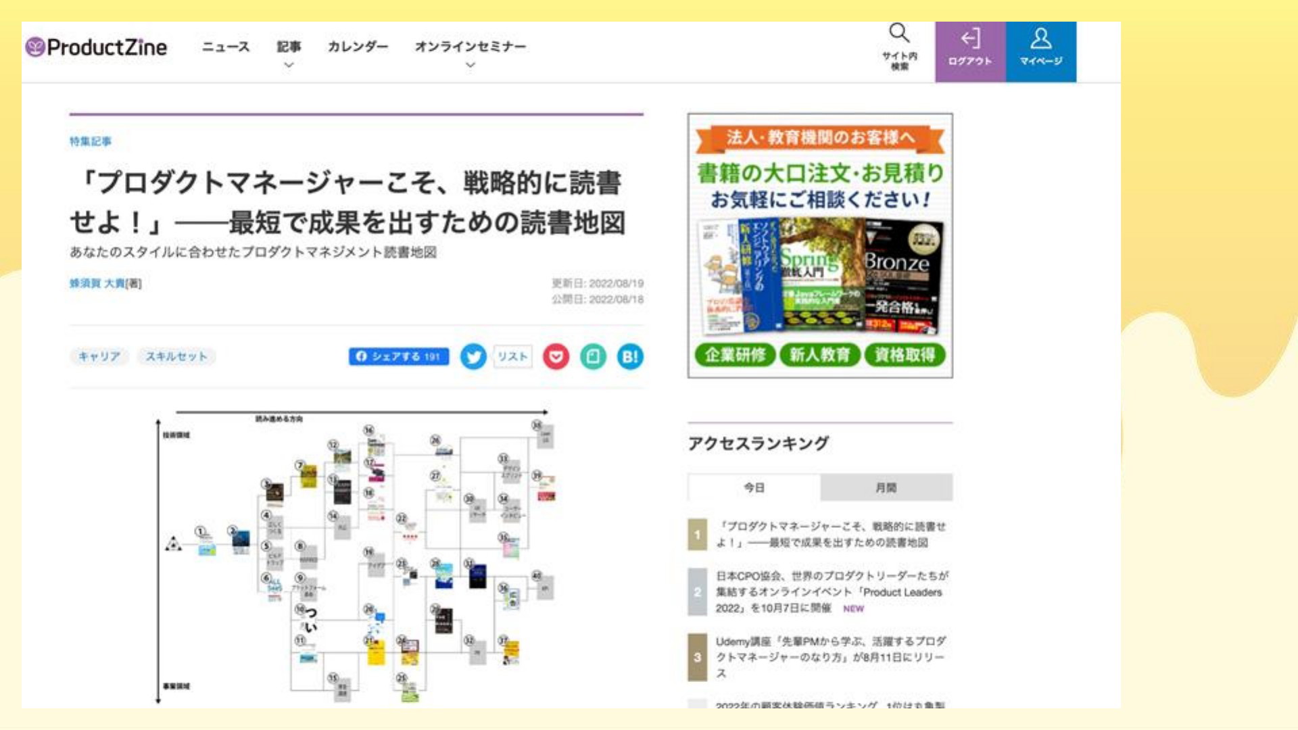Viewport: 1298px width, 730px height.
Task: Click the リスト button
Action: (x=512, y=356)
